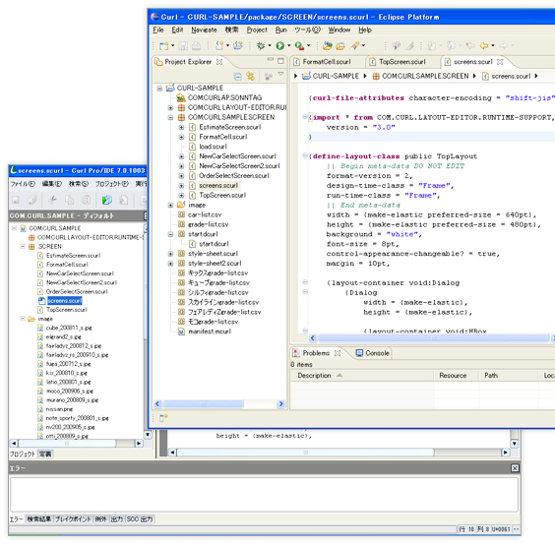Close the screens.scurl editor tab

pyautogui.click(x=500, y=62)
